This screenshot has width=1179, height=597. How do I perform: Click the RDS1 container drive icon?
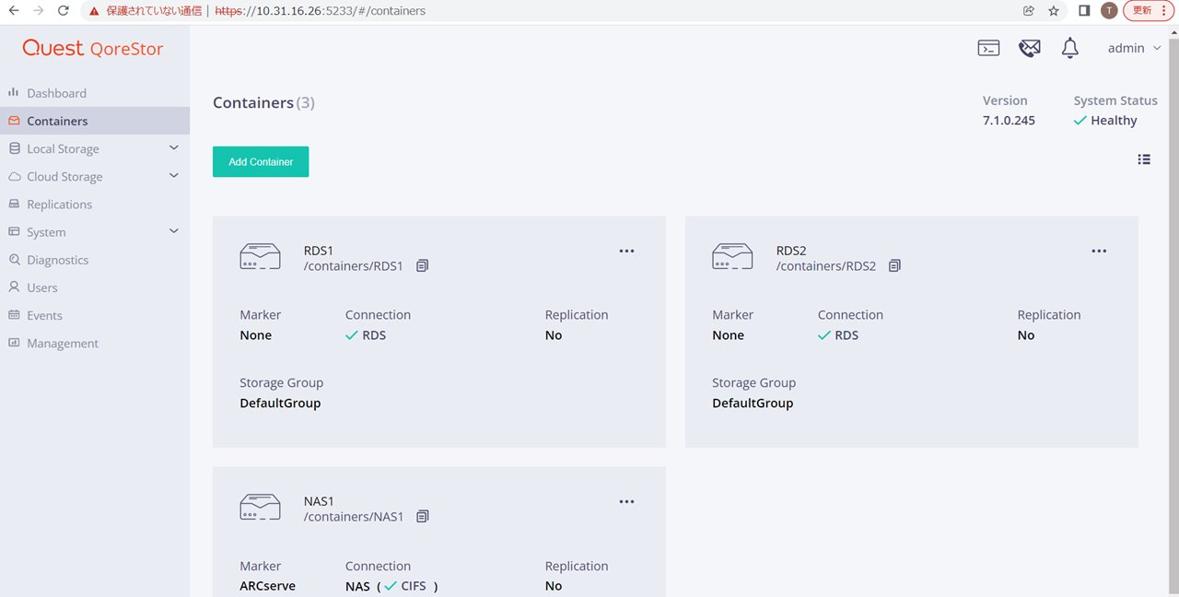[x=260, y=256]
